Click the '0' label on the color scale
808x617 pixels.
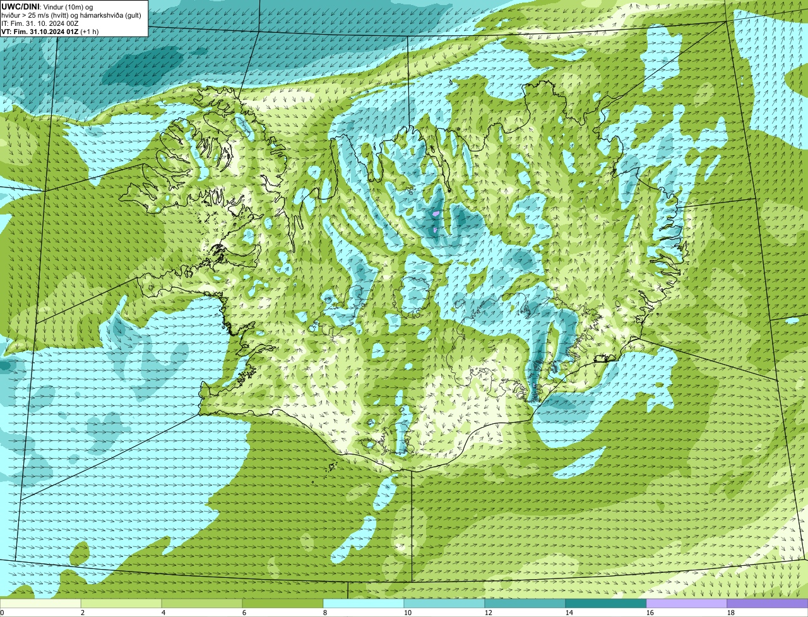[2, 613]
